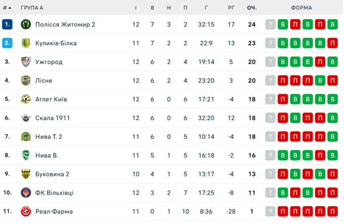Click the Лісне team crest icon
The height and width of the screenshot is (224, 344).
(x=26, y=81)
